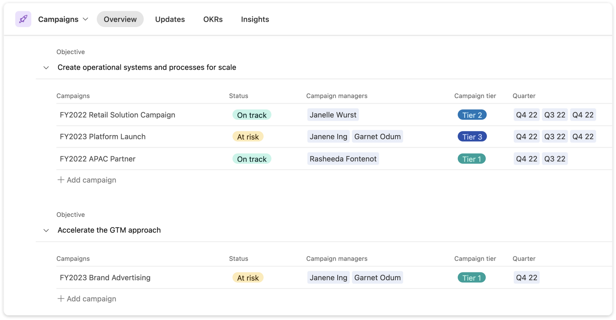
Task: Select the Tier 2 badge for Retail Solution
Action: (x=472, y=115)
